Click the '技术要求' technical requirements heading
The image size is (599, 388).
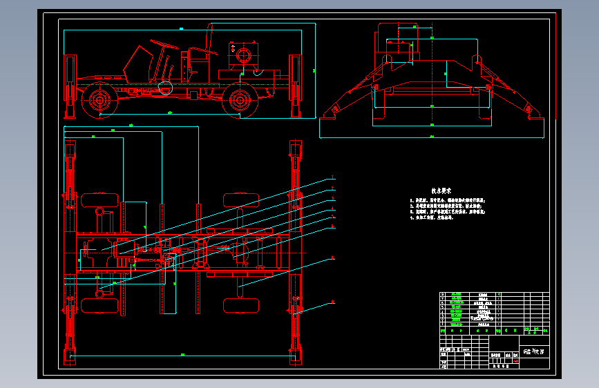(441, 191)
